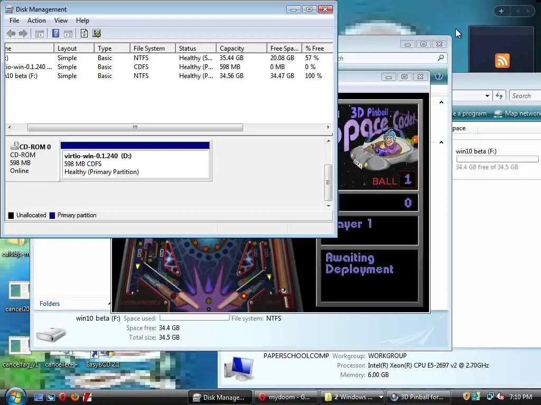Click the clock showing 7:10 PM

(520, 397)
